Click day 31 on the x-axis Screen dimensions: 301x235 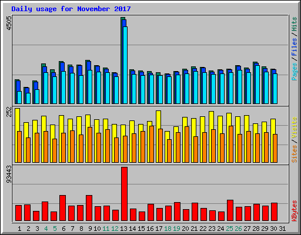click(x=282, y=229)
